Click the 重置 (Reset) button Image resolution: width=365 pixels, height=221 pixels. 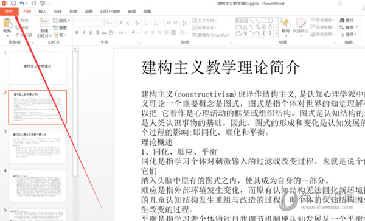[60, 27]
